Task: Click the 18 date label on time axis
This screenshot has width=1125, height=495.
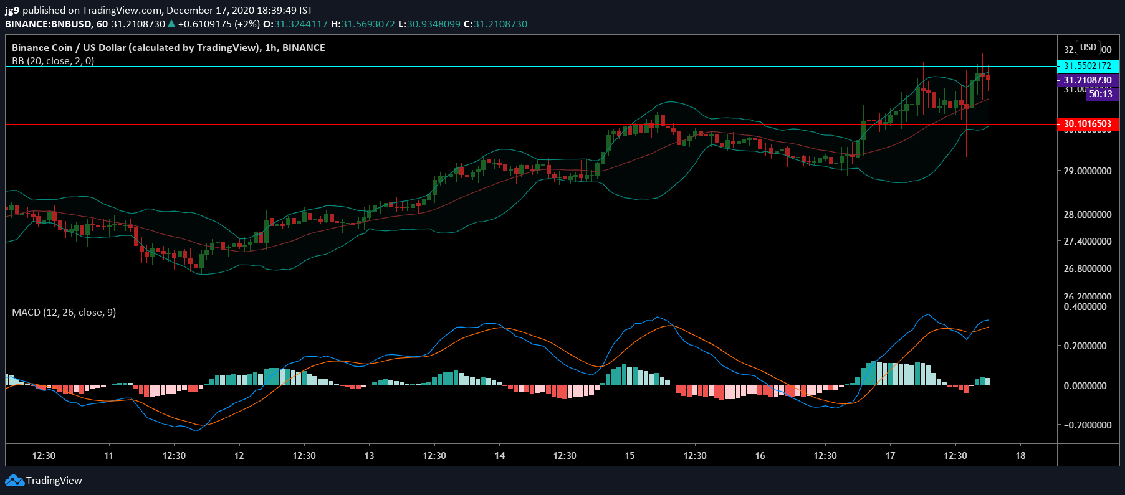Action: pyautogui.click(x=1020, y=456)
